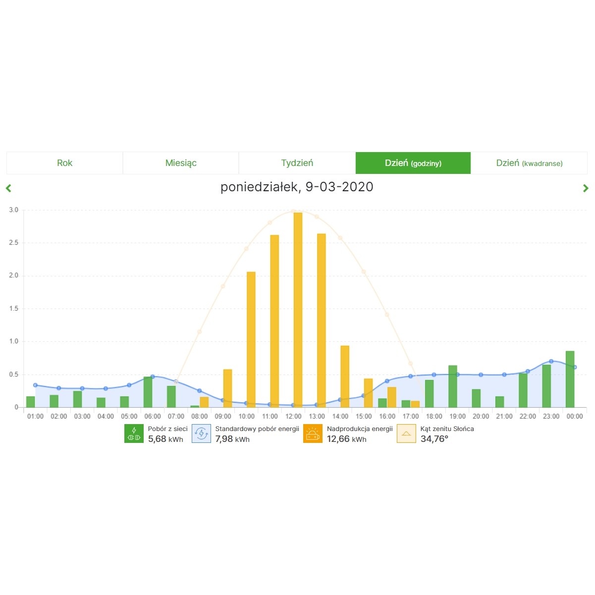Click the green bar at 23:00

[546, 386]
